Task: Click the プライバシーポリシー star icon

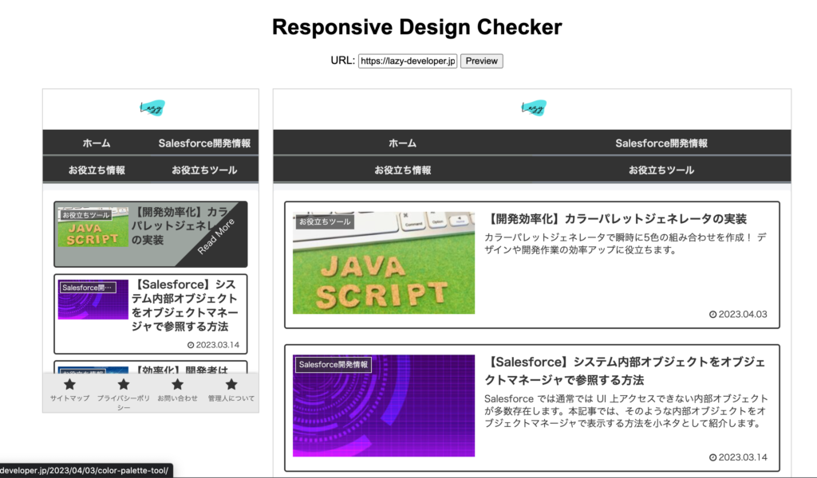Action: (124, 385)
